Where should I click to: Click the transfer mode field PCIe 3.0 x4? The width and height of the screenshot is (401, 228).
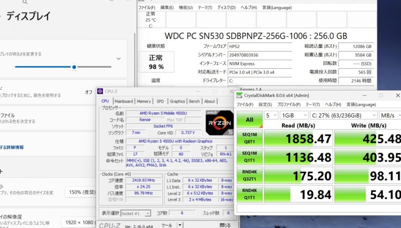[x=260, y=73]
